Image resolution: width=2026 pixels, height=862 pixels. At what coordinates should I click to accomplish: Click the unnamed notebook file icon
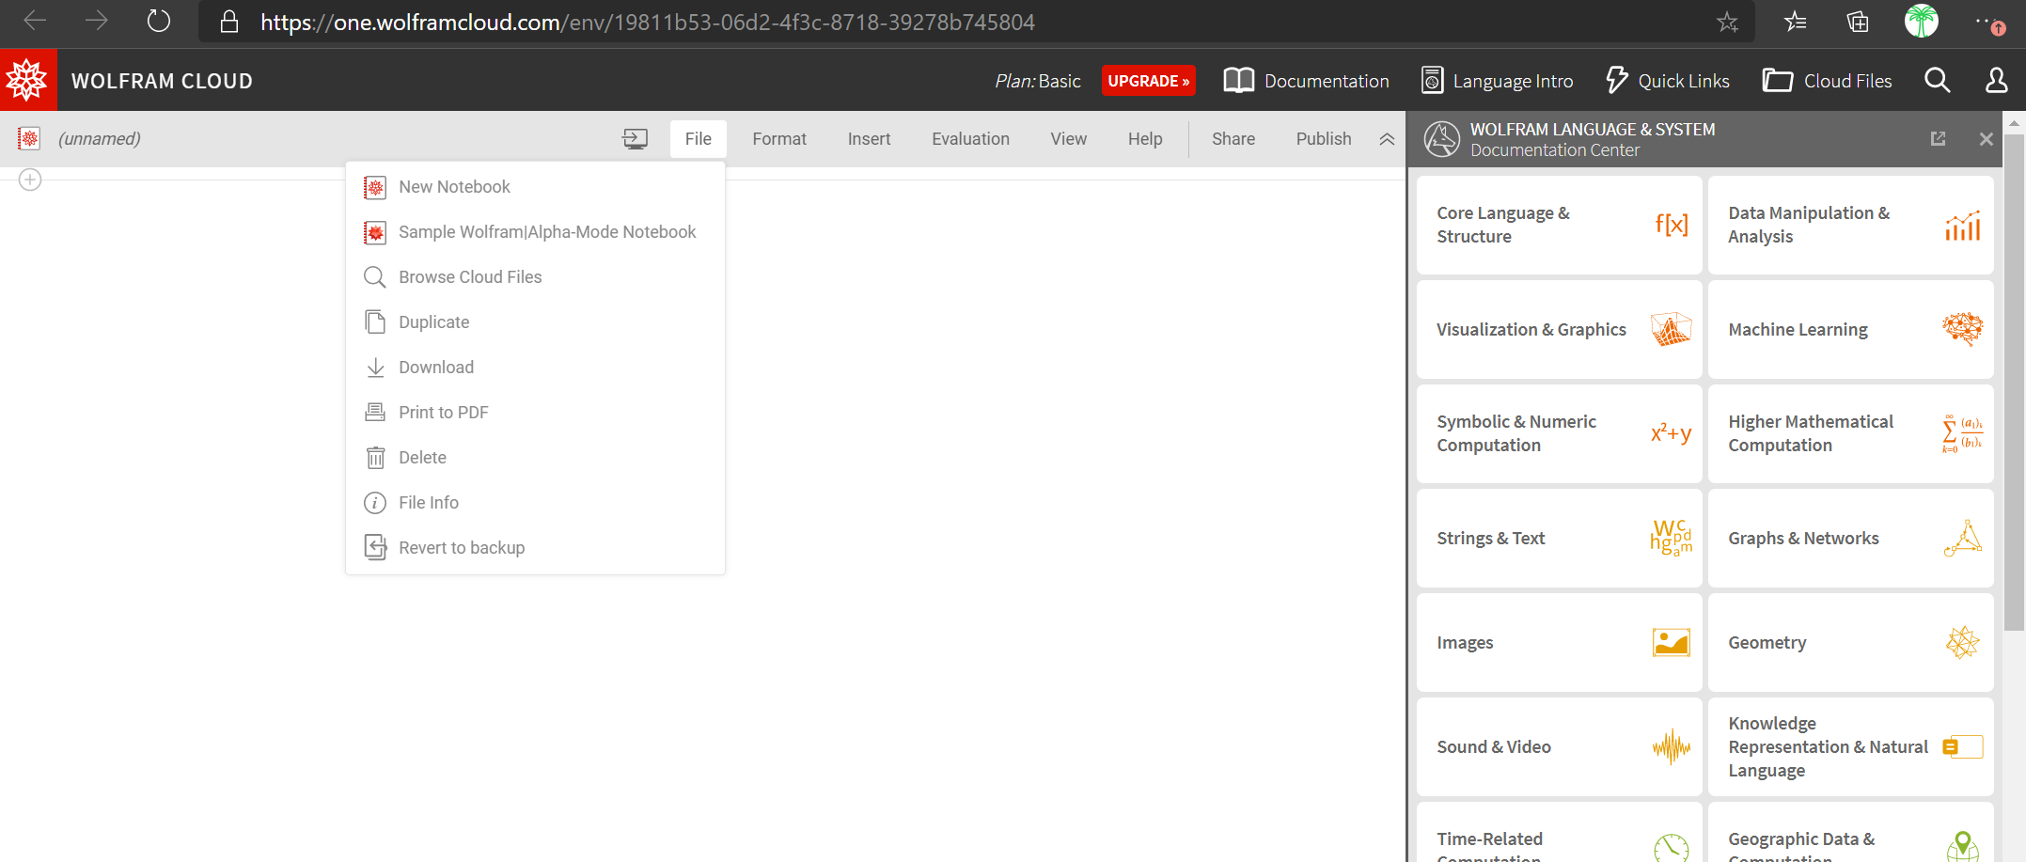pos(29,139)
